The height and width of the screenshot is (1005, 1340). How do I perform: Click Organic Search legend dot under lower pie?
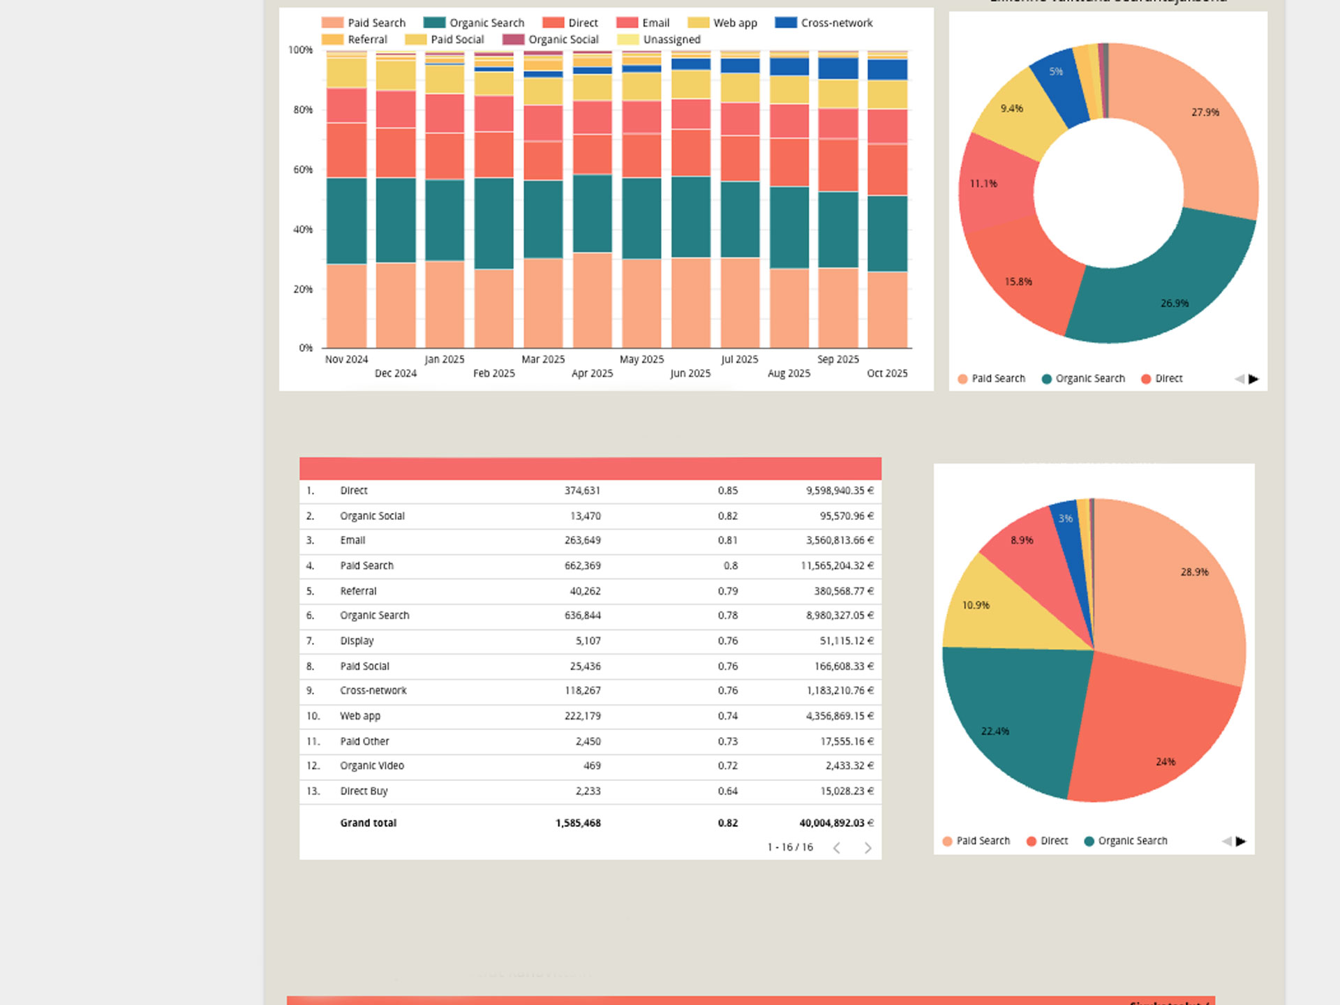point(1089,841)
